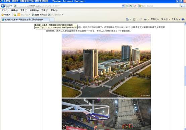This screenshot has height=130, width=186.
Task: Open a new tab with the blank tab button
Action: pos(52,20)
